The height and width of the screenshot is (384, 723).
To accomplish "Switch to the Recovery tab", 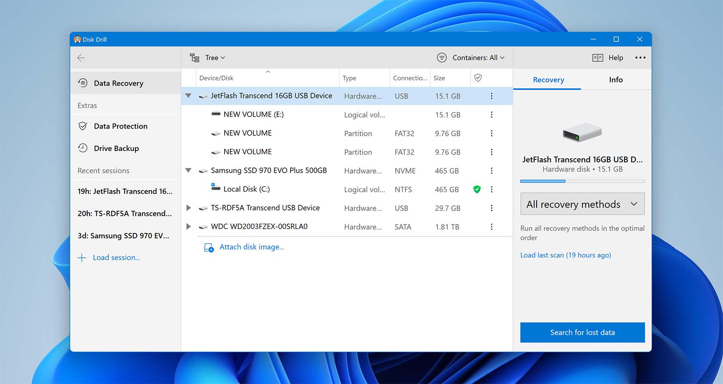I will coord(548,80).
